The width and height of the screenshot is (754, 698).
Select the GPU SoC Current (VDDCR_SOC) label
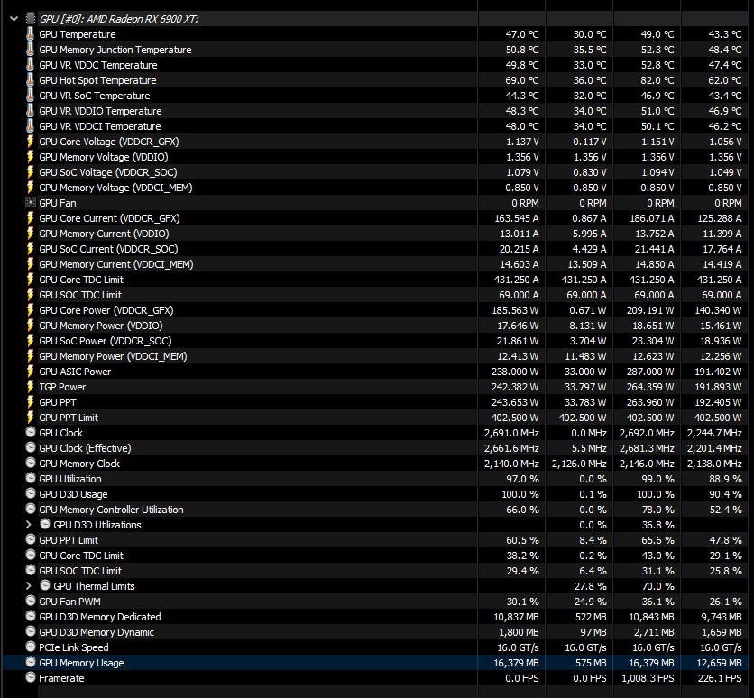[108, 249]
